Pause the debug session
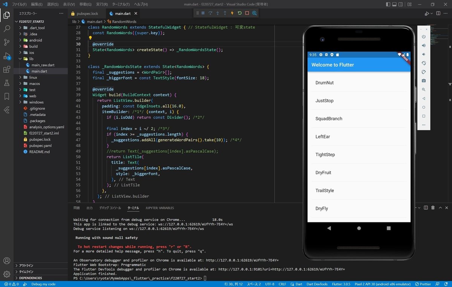Viewport: 452px width, 287px height. (x=203, y=13)
